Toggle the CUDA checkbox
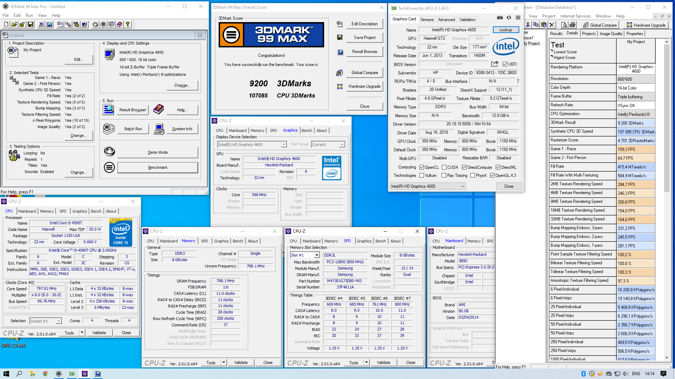This screenshot has height=379, width=675. (444, 167)
